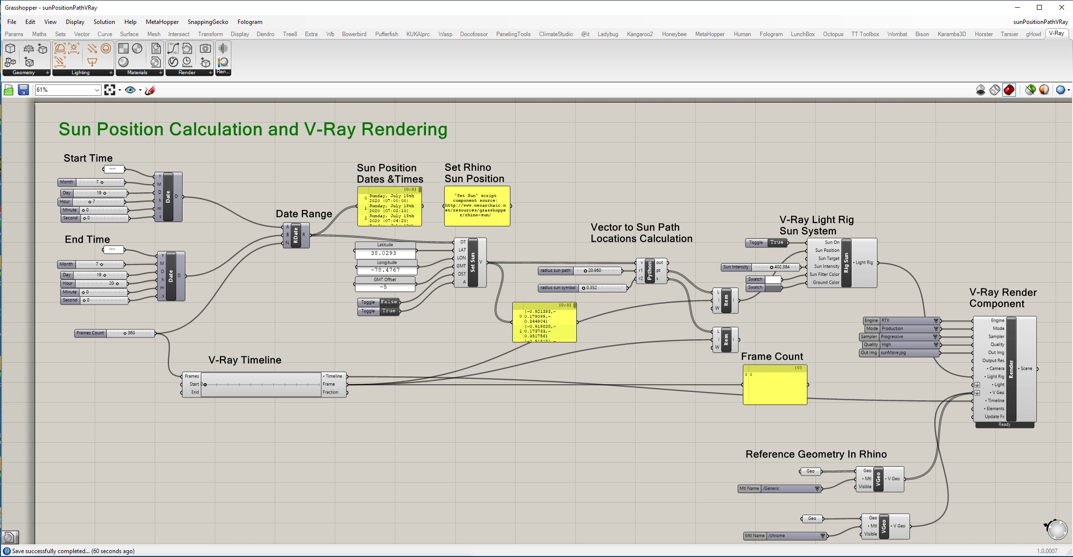The image size is (1073, 557).
Task: Click the Geometry panel label
Action: coord(23,73)
